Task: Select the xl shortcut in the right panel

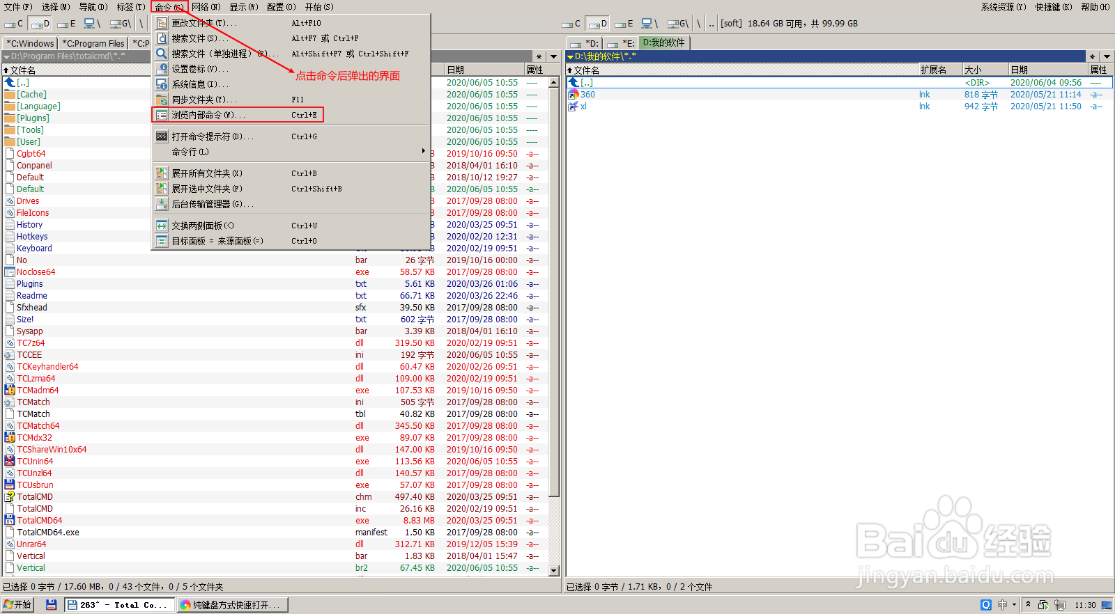Action: [583, 107]
